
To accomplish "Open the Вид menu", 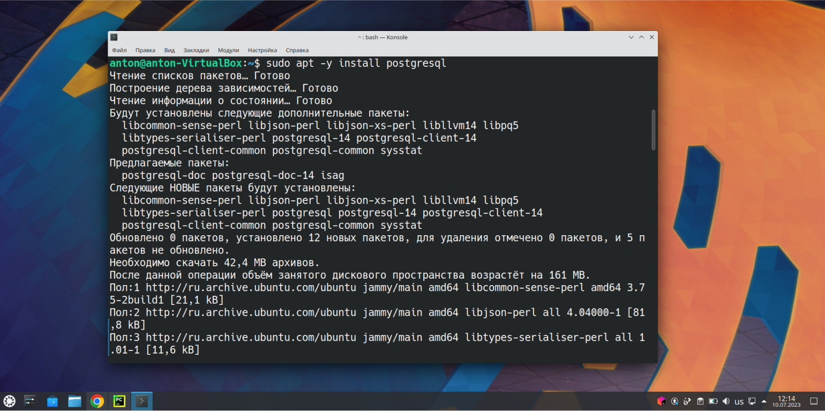I will 169,50.
